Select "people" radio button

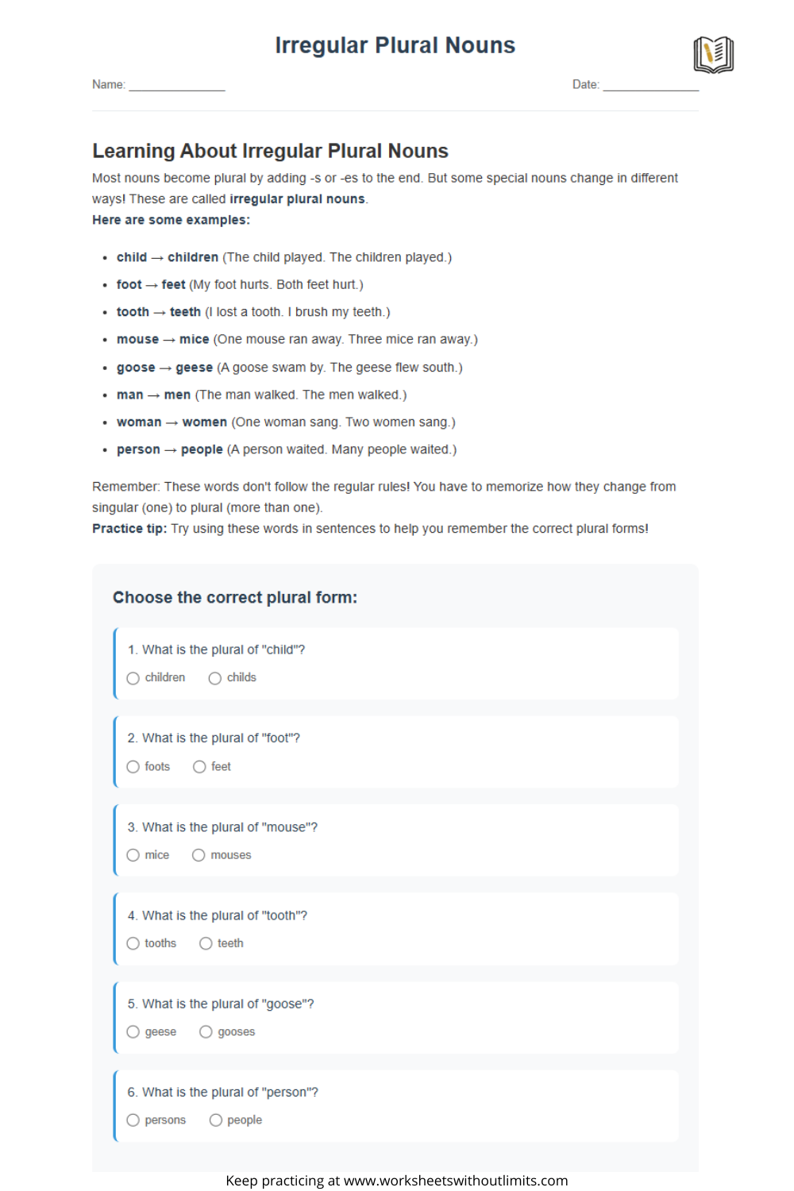coord(216,1120)
